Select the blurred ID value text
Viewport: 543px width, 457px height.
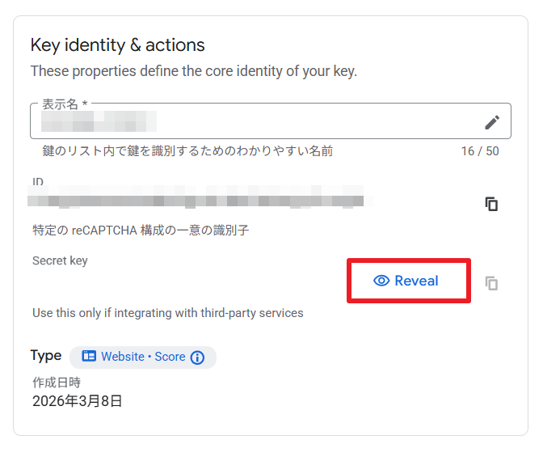(x=196, y=197)
